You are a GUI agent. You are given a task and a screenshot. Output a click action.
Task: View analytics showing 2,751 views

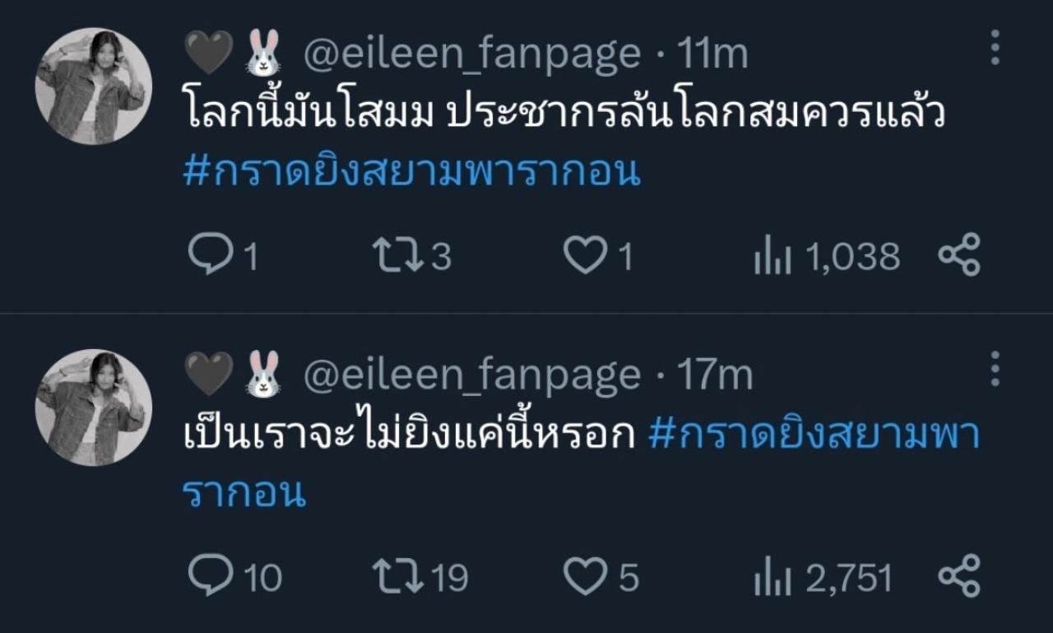pos(772,578)
